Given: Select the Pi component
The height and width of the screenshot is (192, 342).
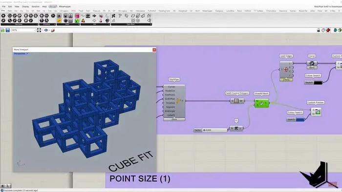Looking at the screenshot, I should pyautogui.click(x=236, y=128).
